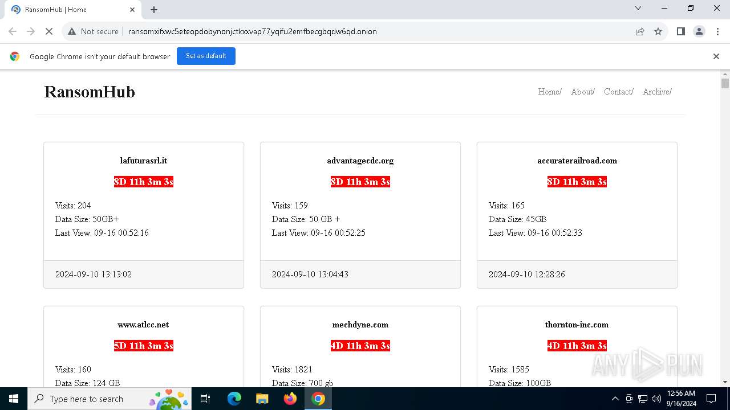Open the www.atlcc.net entry
The width and height of the screenshot is (730, 410).
click(x=144, y=325)
